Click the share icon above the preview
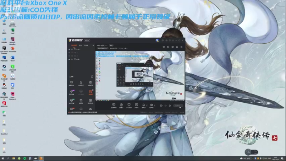Viewport: 286px width, 161px height. 182,47
